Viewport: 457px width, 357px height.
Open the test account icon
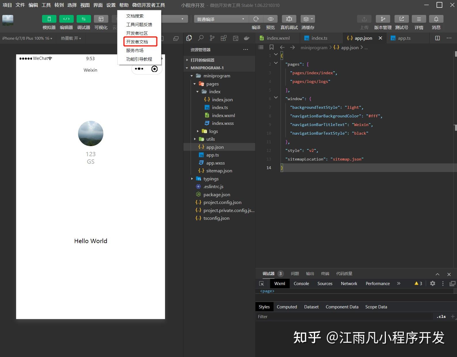(401, 19)
